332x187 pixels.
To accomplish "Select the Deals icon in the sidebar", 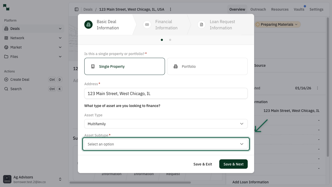I will 6,29.
